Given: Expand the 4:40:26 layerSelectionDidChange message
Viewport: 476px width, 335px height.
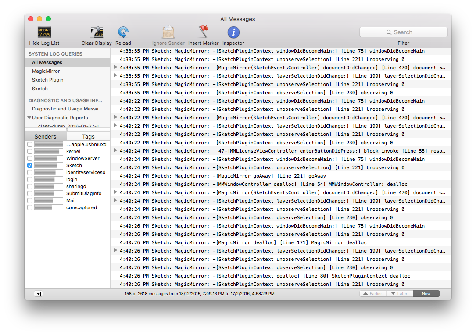Looking at the screenshot, I should click(x=115, y=250).
